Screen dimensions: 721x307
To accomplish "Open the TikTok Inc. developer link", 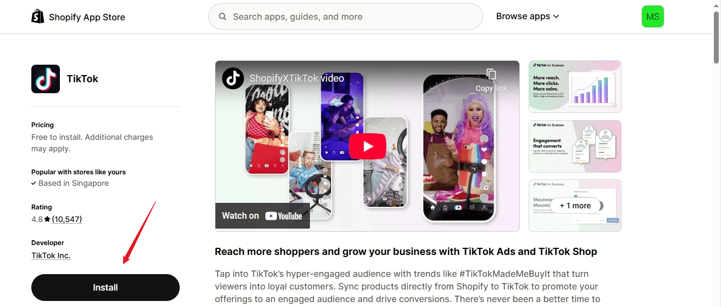I will click(x=51, y=255).
